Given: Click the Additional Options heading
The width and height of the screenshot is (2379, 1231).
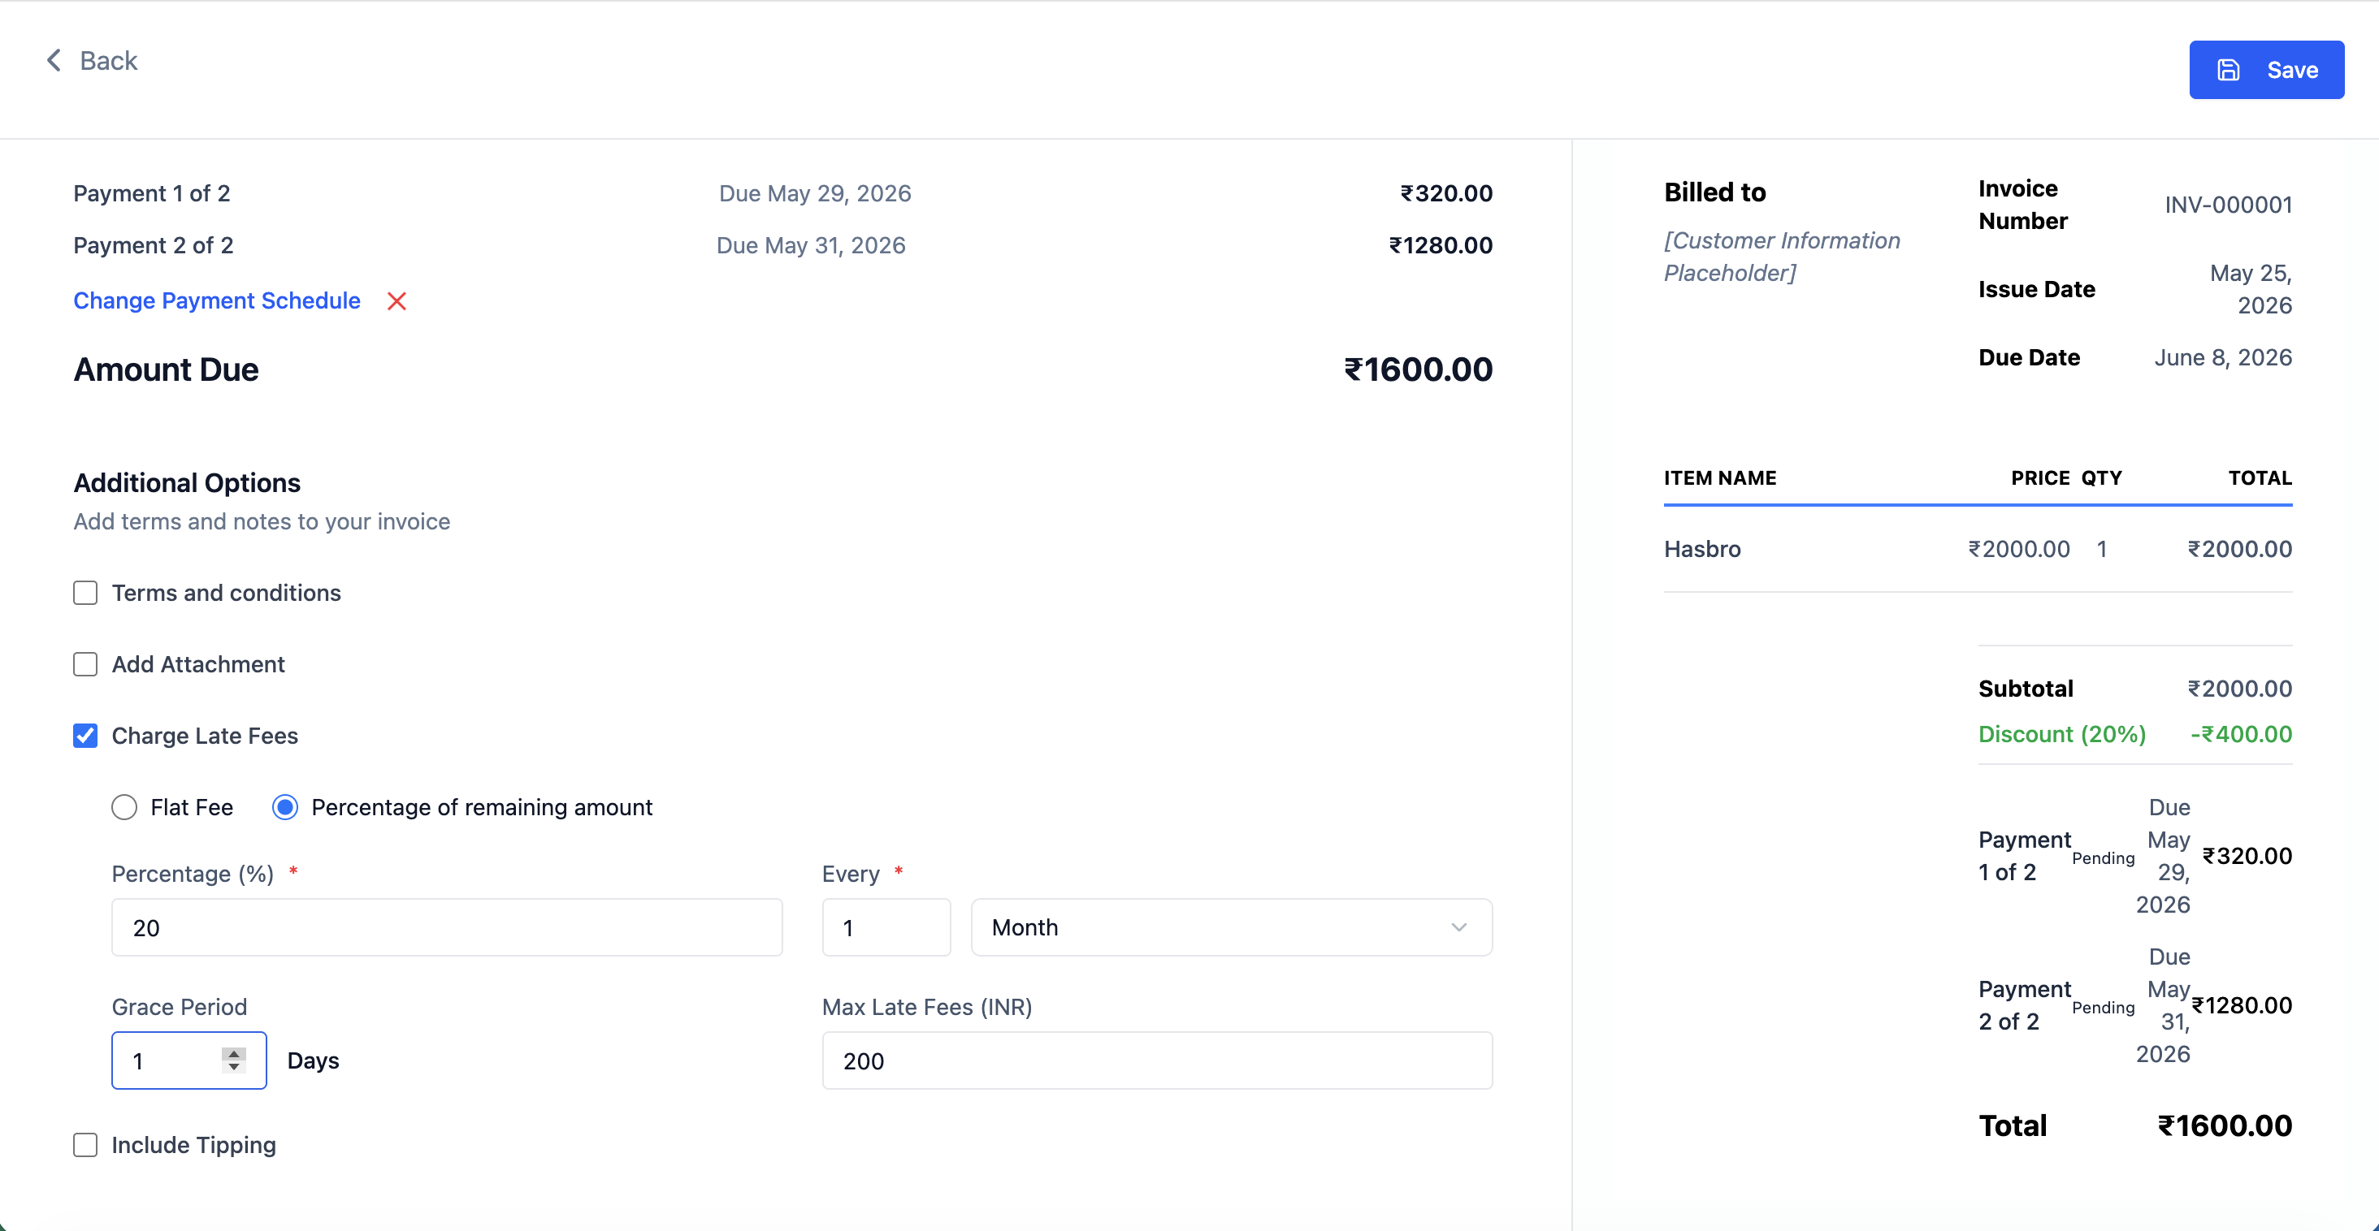Looking at the screenshot, I should tap(187, 482).
